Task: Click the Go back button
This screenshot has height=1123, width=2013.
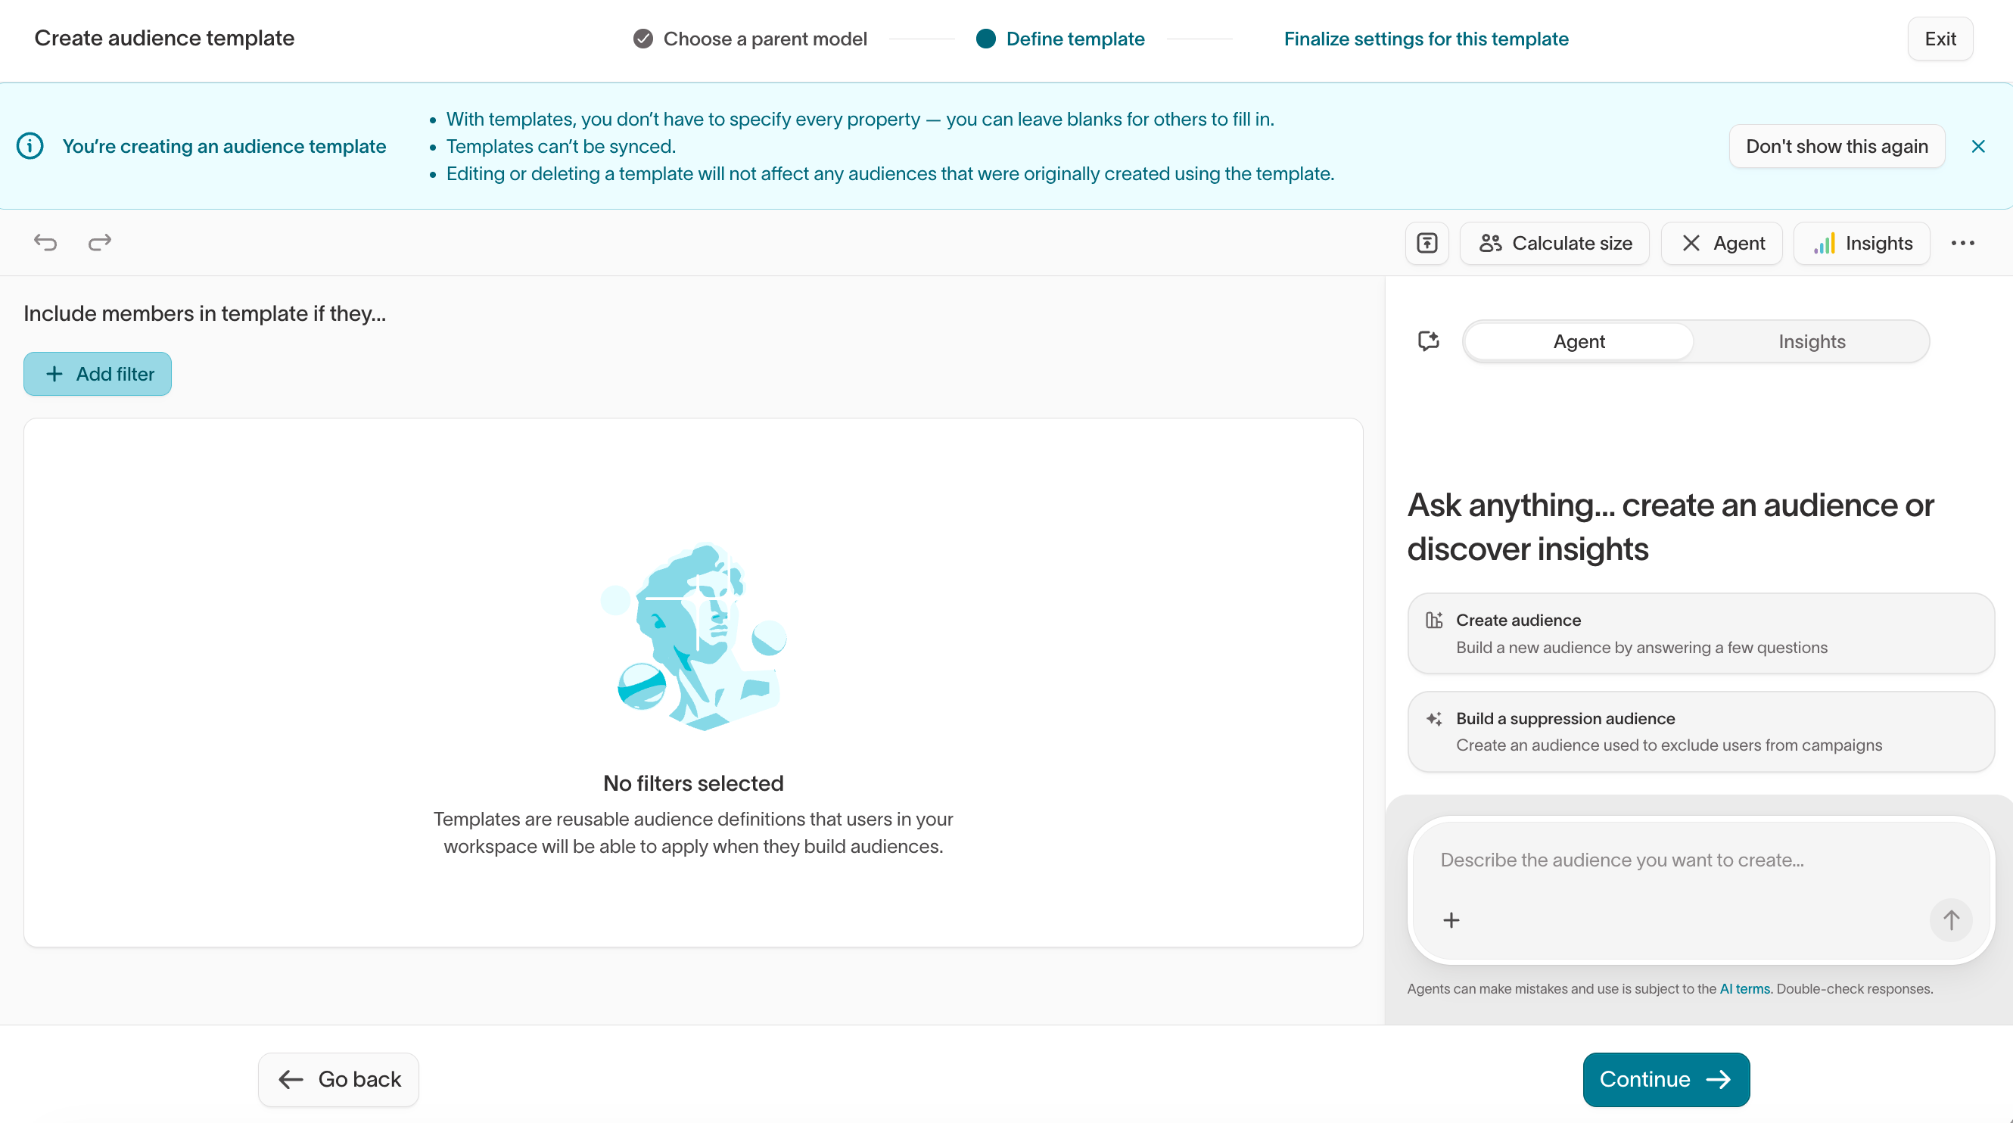Action: [x=338, y=1079]
